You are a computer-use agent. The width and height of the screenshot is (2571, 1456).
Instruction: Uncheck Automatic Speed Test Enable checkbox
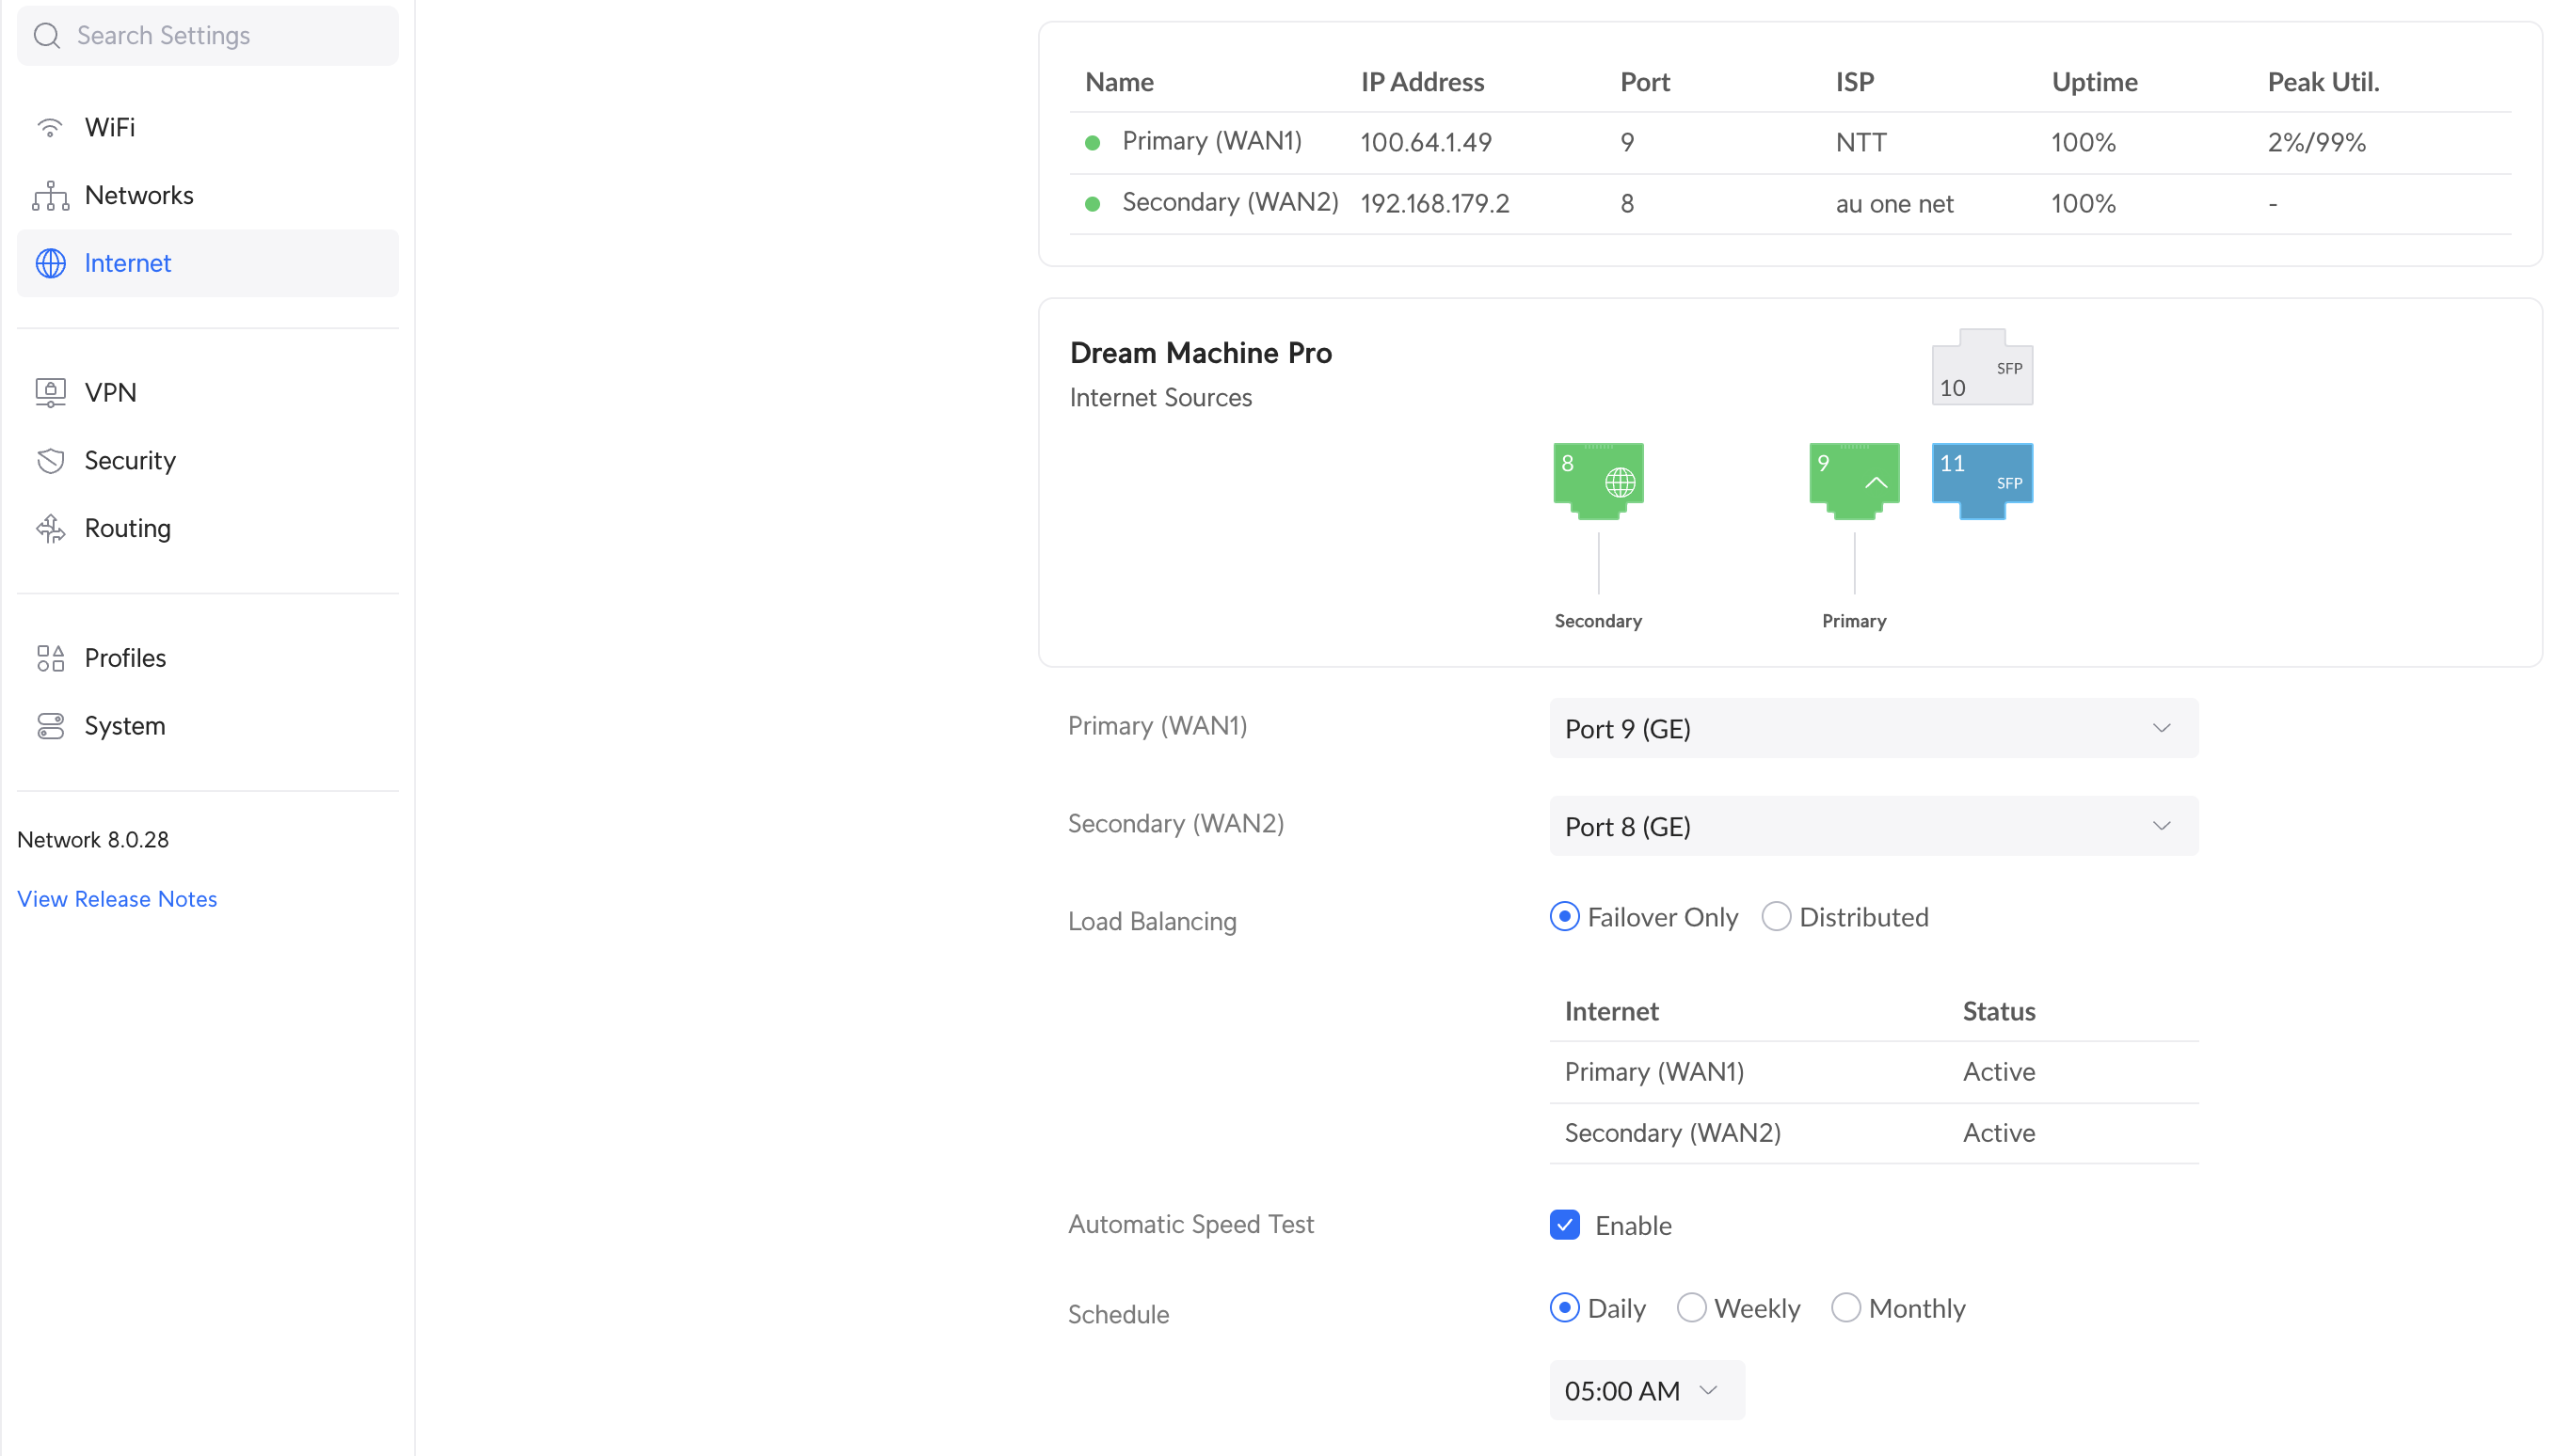(x=1565, y=1225)
